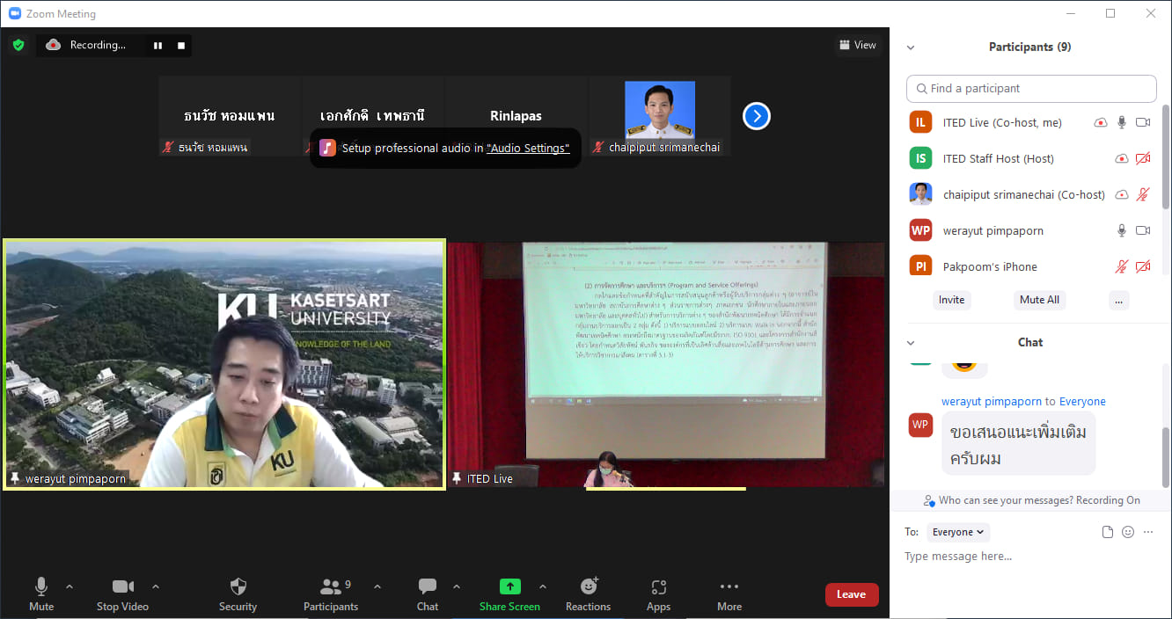This screenshot has height=619, width=1172.
Task: Show next page of participant thumbnails
Action: coord(757,116)
